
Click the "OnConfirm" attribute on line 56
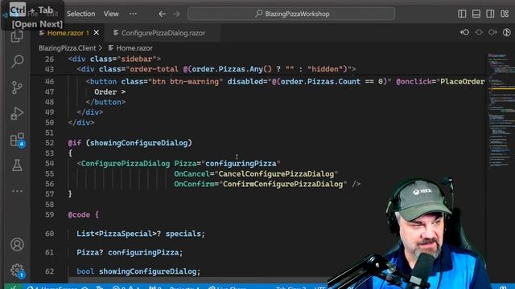pos(194,184)
